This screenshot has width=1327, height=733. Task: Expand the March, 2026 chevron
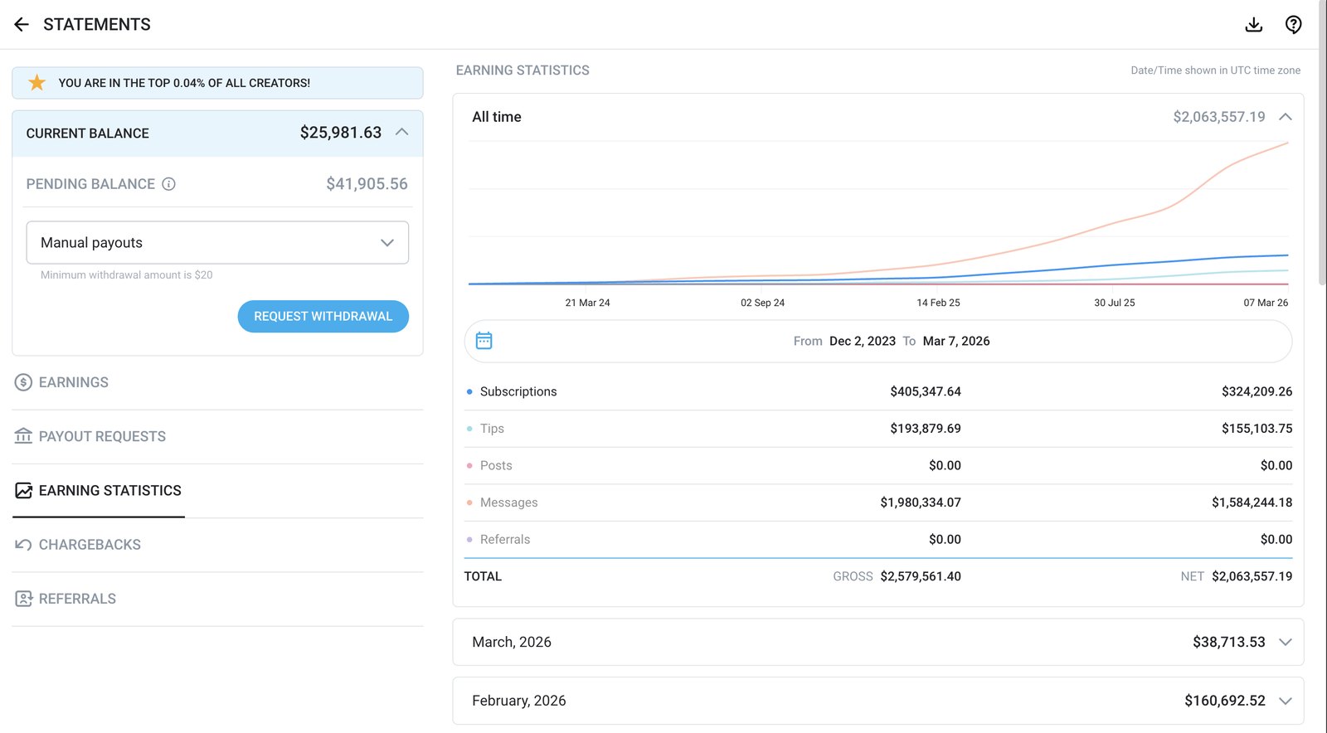1286,643
